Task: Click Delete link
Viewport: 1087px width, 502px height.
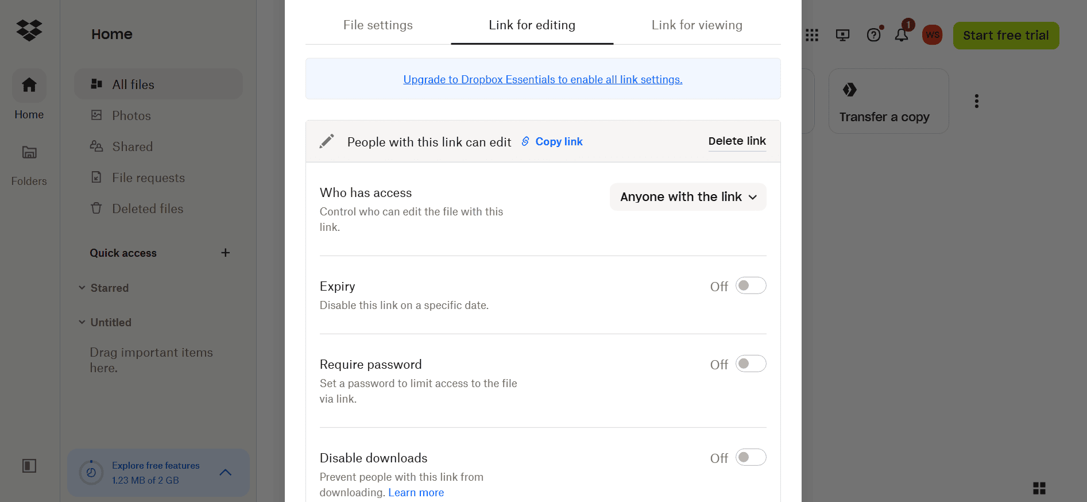Action: point(737,141)
